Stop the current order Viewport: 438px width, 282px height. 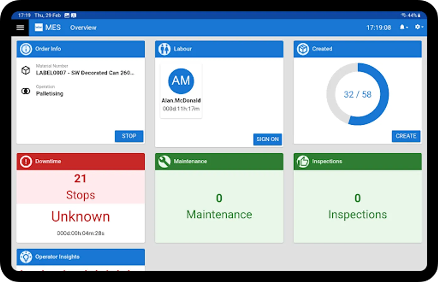click(x=129, y=136)
